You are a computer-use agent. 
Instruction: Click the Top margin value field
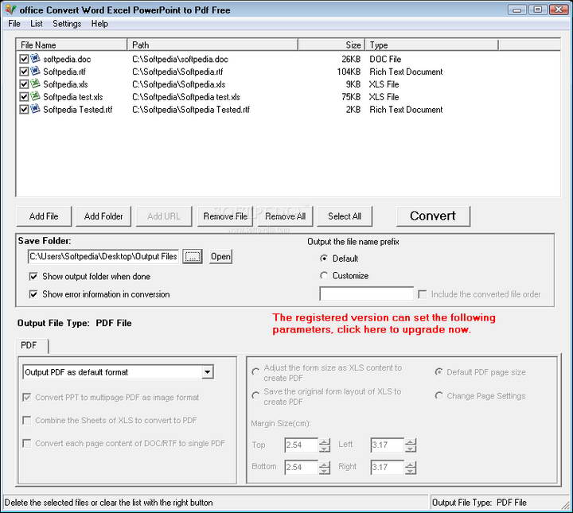pyautogui.click(x=302, y=445)
